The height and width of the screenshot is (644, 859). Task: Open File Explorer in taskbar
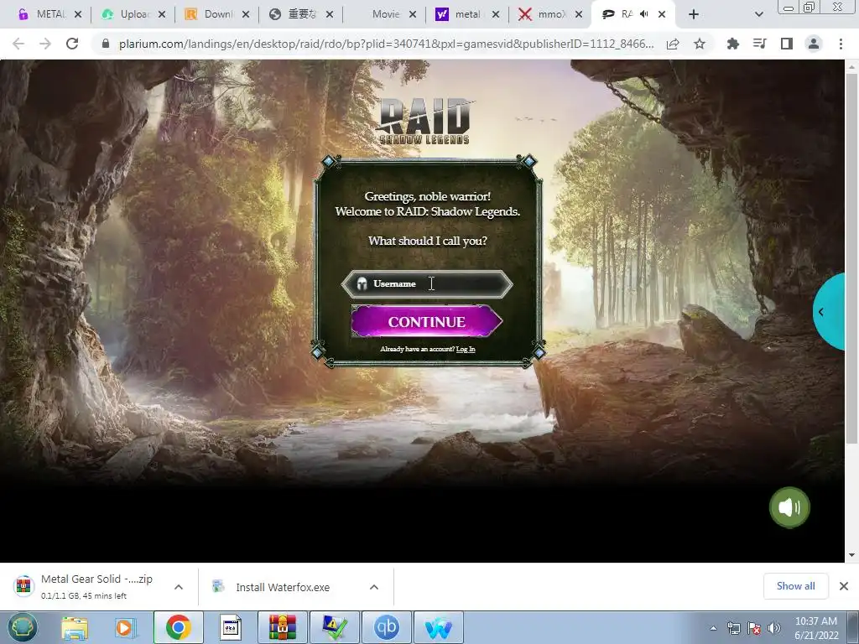click(75, 627)
